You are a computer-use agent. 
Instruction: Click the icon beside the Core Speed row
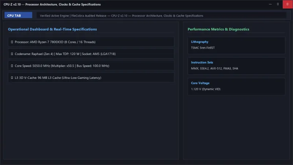12,66
